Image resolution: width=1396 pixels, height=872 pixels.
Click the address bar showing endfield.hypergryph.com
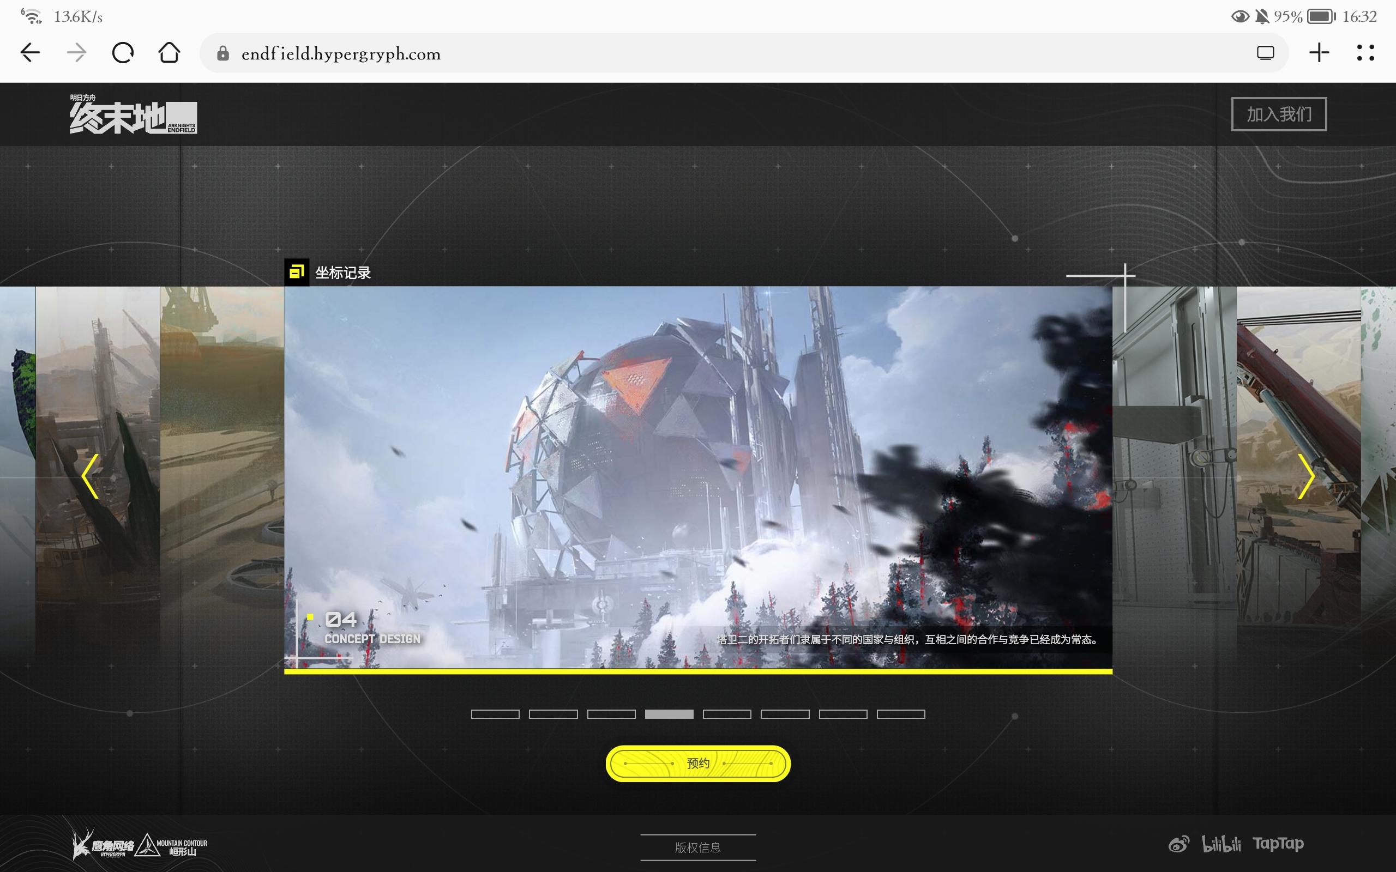point(744,53)
